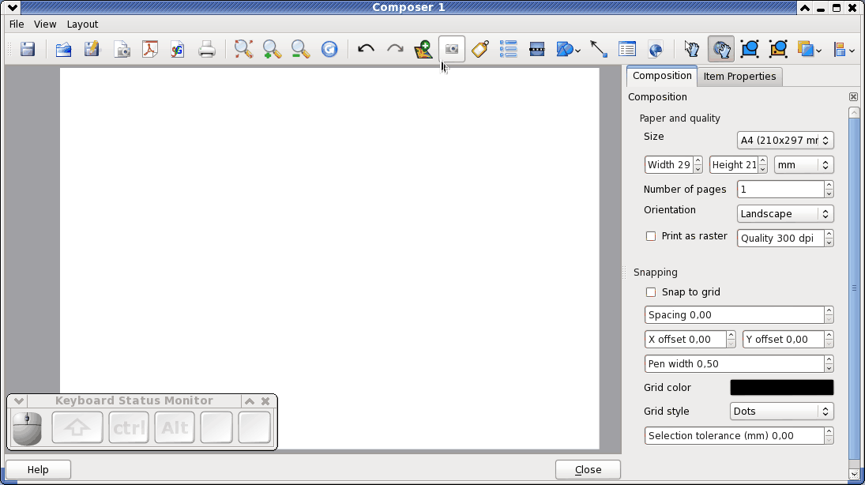This screenshot has width=865, height=485.
Task: Expand the Raise items dropdown arrow
Action: pos(818,51)
